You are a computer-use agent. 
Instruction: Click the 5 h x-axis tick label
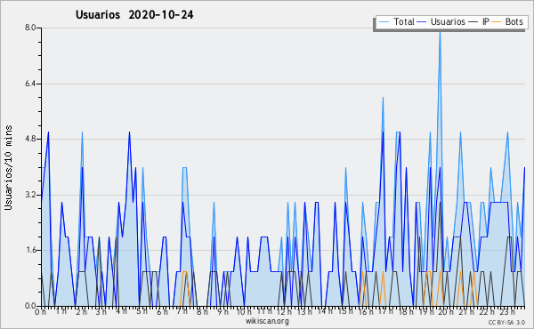(x=142, y=311)
